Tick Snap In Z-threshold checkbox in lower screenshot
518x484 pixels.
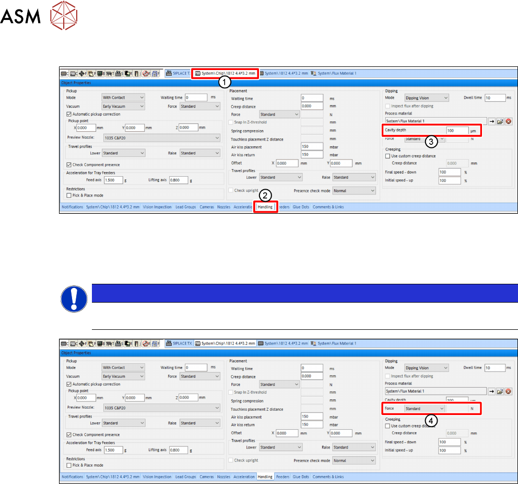click(x=231, y=392)
